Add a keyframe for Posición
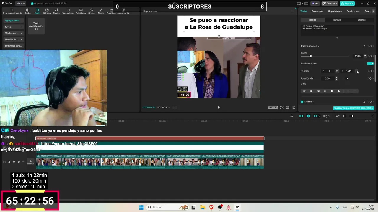This screenshot has height=212, width=378. coord(371,71)
